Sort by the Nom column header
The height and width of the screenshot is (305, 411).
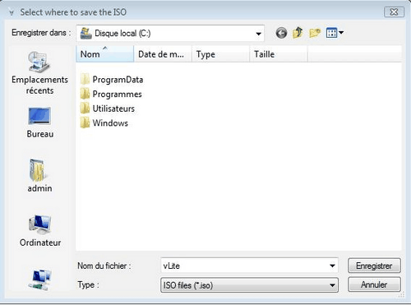pos(104,54)
